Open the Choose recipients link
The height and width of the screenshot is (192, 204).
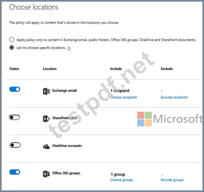[x=123, y=97]
